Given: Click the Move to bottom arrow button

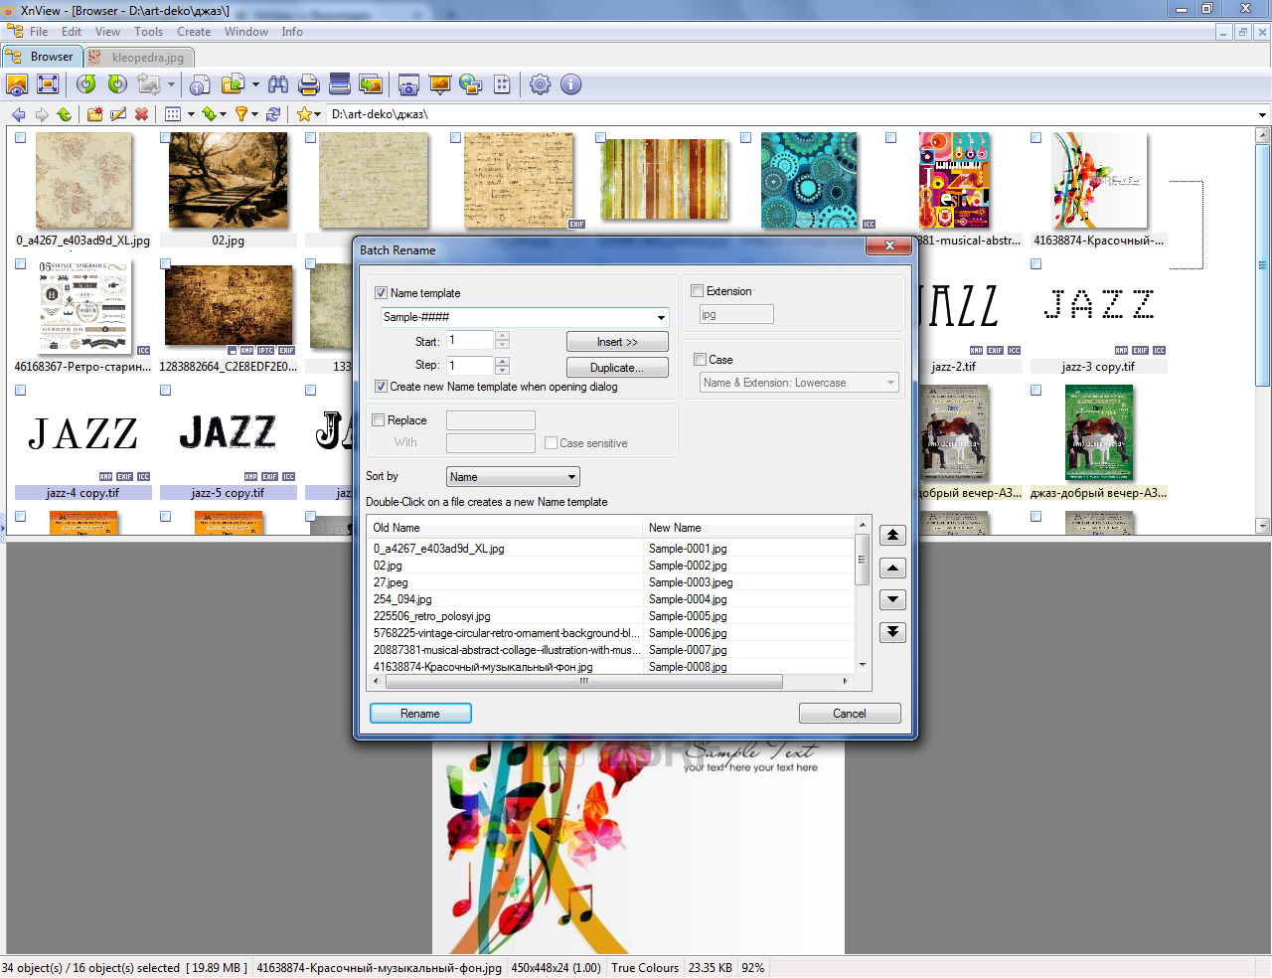Looking at the screenshot, I should click(x=892, y=631).
